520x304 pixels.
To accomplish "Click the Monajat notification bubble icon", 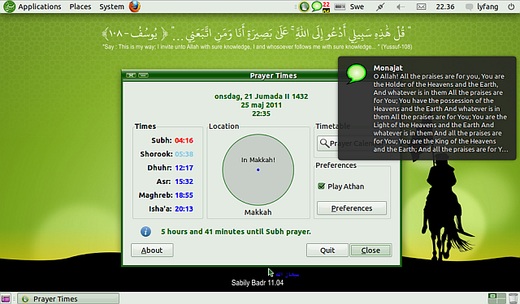I will pos(356,74).
